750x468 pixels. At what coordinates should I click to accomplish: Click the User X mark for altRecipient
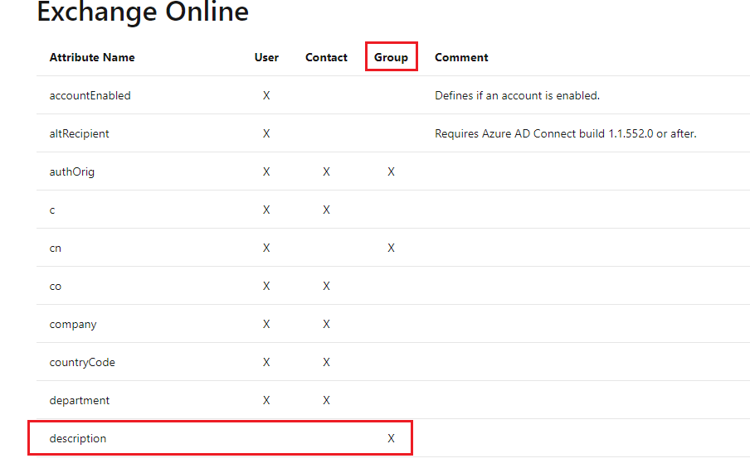point(266,133)
